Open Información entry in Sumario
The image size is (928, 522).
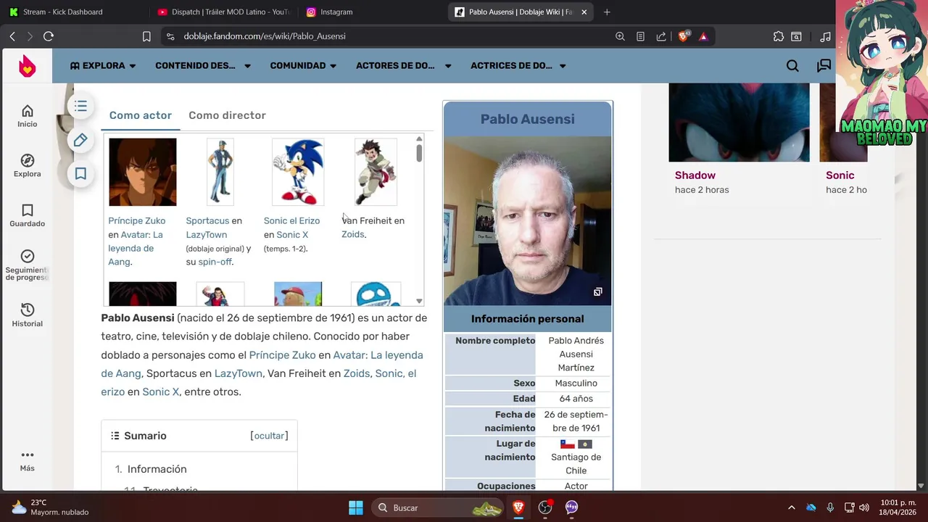[x=157, y=469]
